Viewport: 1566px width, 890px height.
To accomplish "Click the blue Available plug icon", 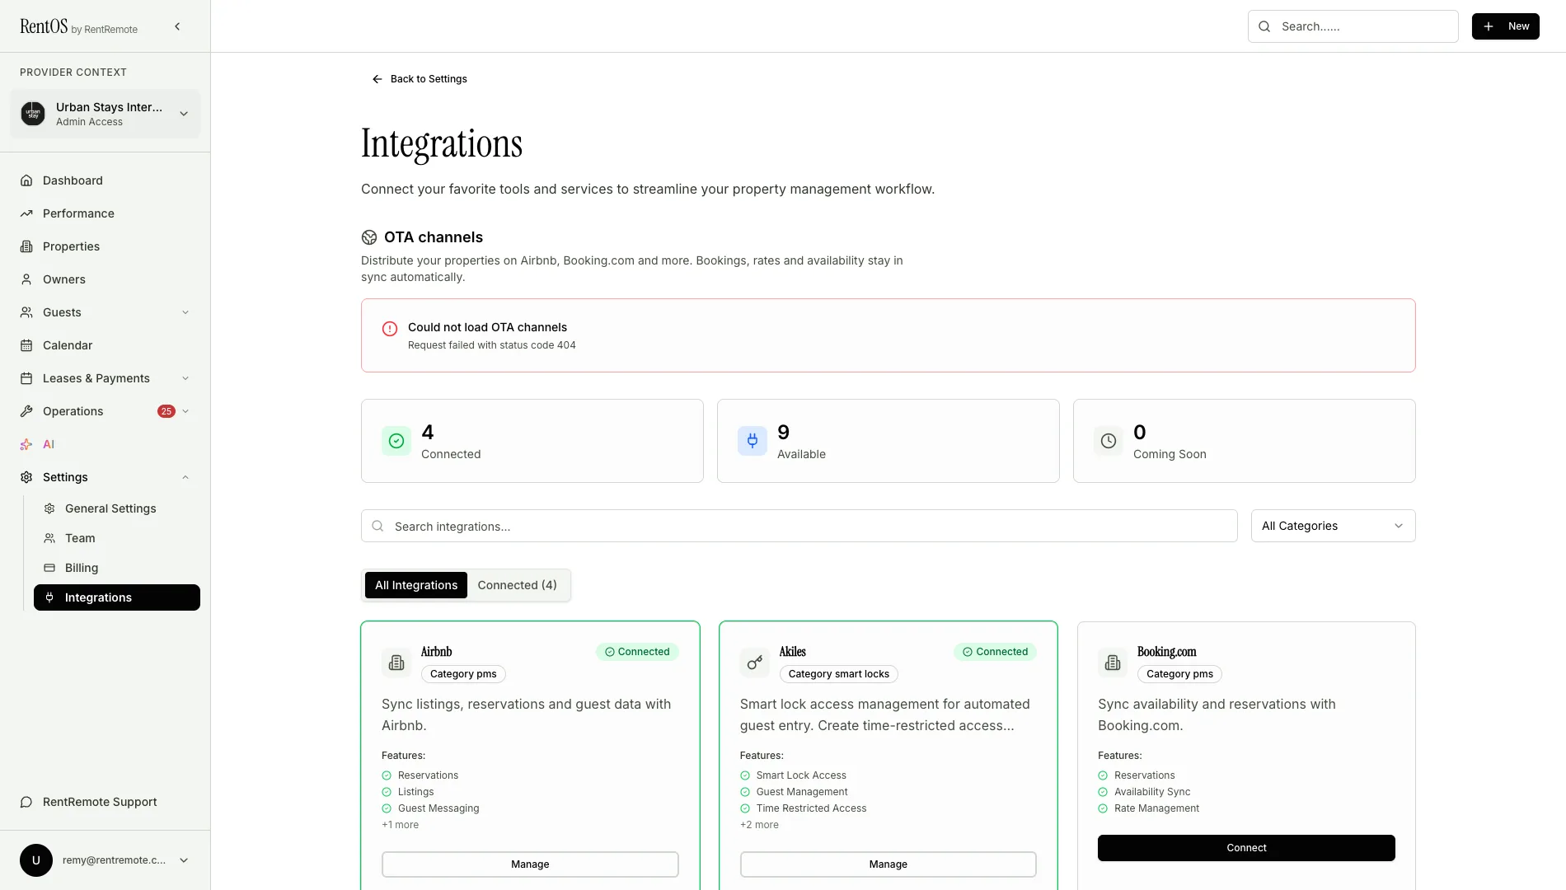I will (x=753, y=441).
